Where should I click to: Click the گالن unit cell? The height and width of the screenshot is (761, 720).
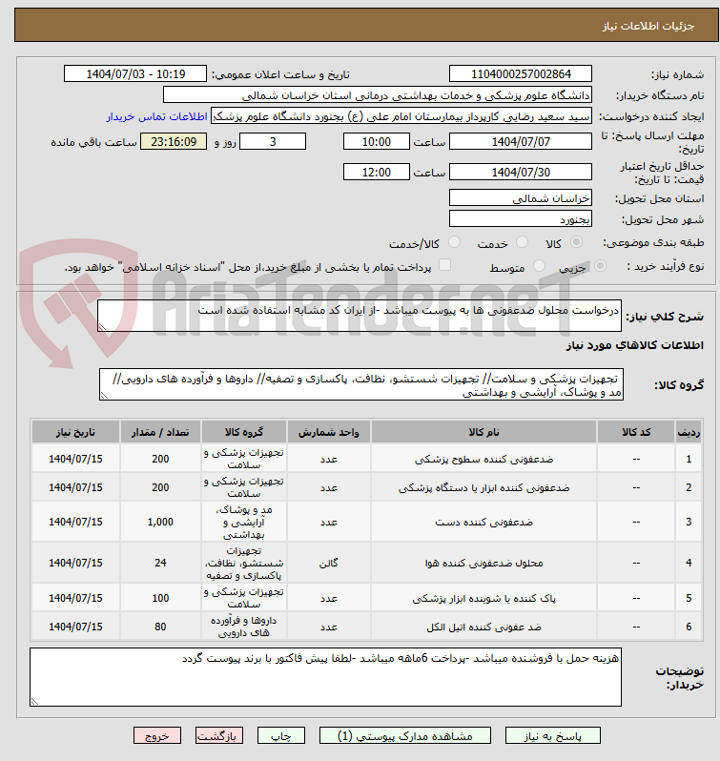[328, 563]
